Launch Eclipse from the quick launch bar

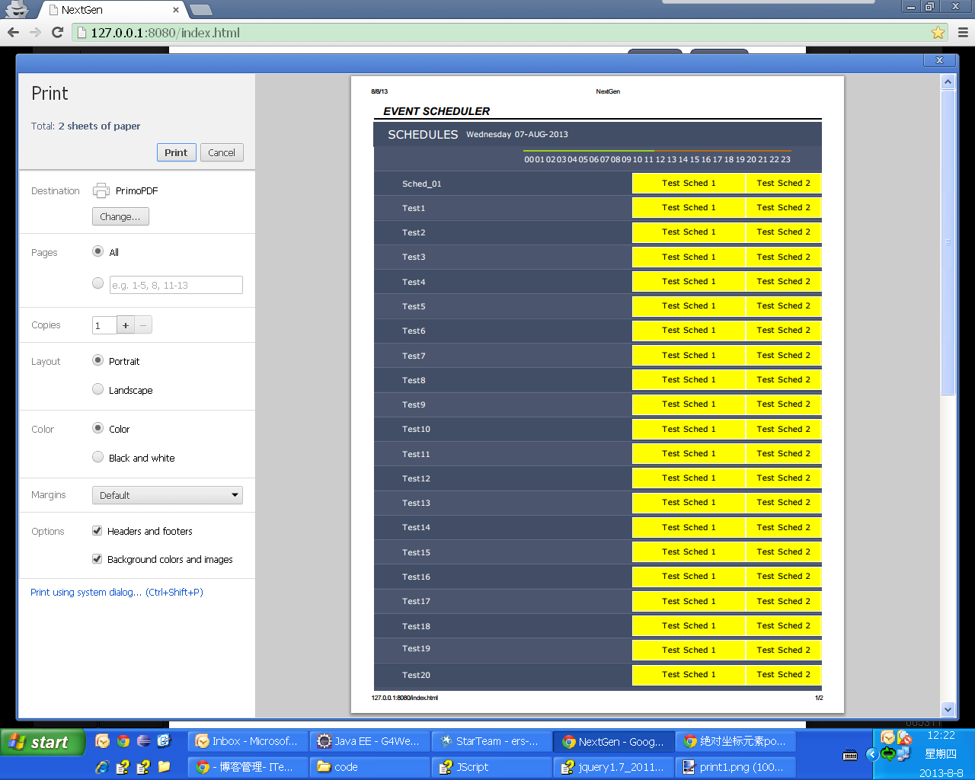pyautogui.click(x=144, y=741)
